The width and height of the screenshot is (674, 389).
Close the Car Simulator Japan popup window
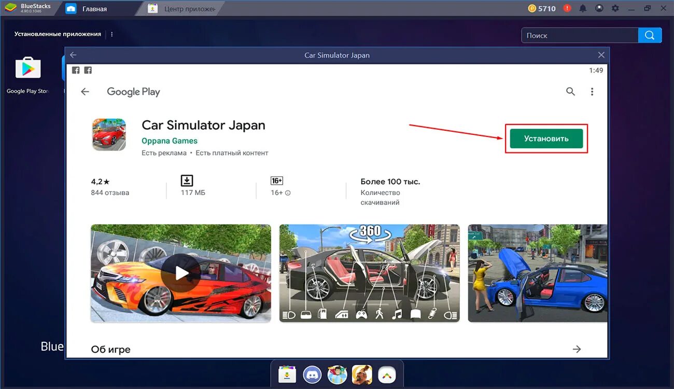[x=601, y=55]
